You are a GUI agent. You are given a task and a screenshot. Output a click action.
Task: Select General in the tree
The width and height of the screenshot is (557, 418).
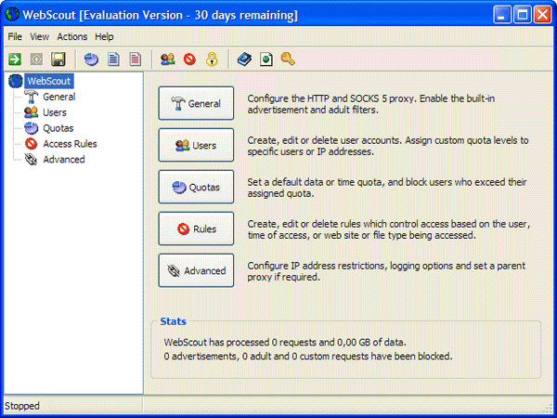click(59, 97)
